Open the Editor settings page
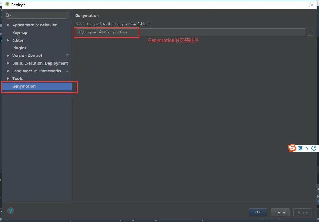319x222 pixels. click(x=18, y=40)
